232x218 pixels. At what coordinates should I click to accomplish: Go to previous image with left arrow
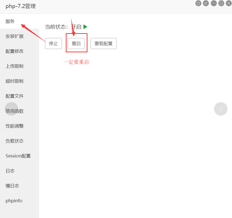[x=11, y=109]
